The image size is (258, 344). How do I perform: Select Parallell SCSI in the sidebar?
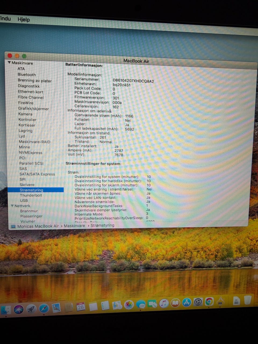click(x=31, y=163)
